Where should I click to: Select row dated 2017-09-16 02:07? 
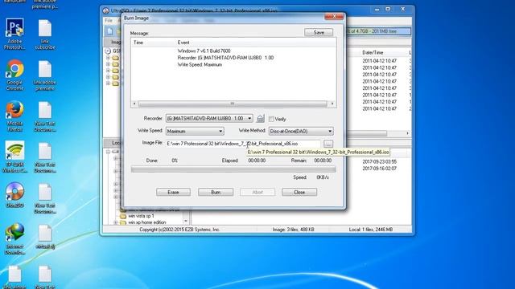pyautogui.click(x=379, y=169)
